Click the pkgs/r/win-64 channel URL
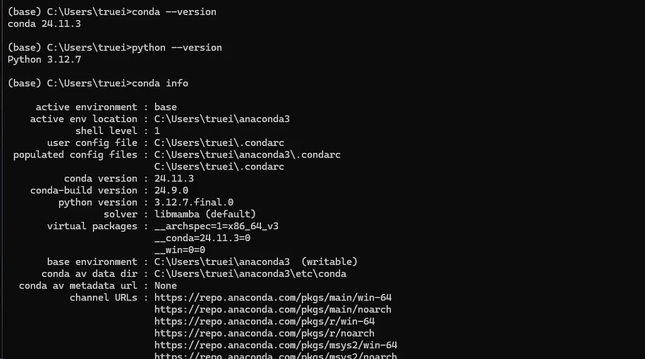This screenshot has height=359, width=645. click(265, 321)
